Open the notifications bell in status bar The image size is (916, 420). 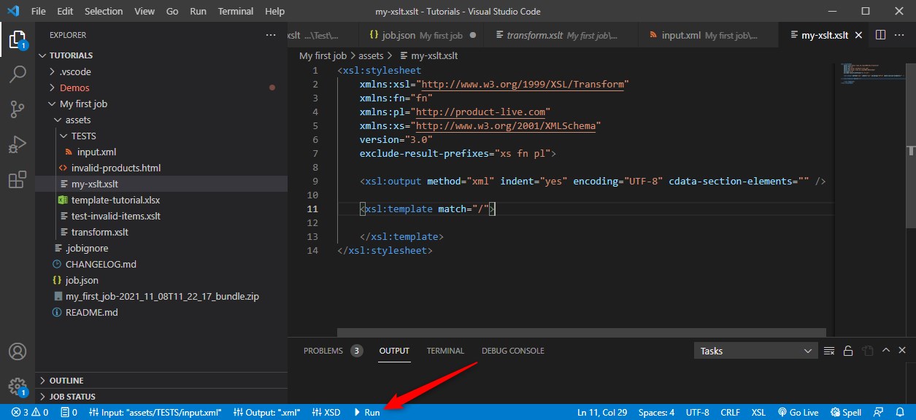(x=901, y=412)
